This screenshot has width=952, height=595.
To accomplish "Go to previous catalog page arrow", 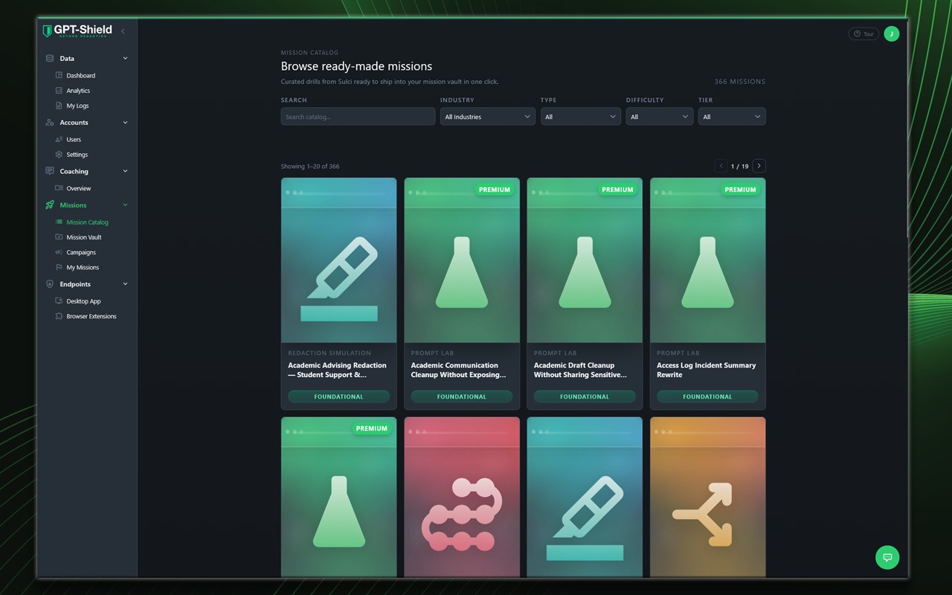I will [x=721, y=166].
